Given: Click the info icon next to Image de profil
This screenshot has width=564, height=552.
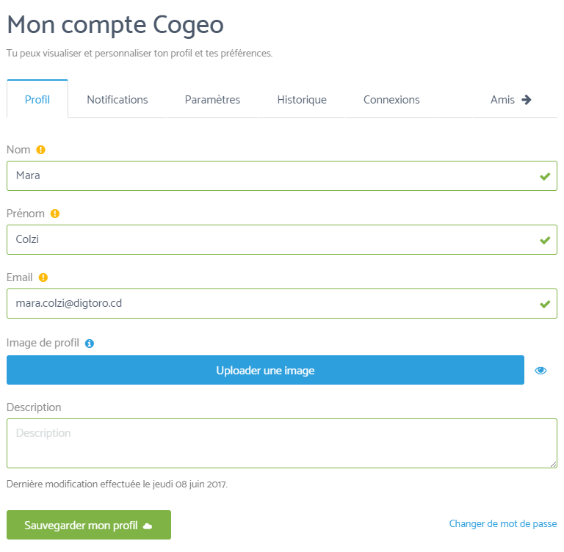Looking at the screenshot, I should coord(89,344).
